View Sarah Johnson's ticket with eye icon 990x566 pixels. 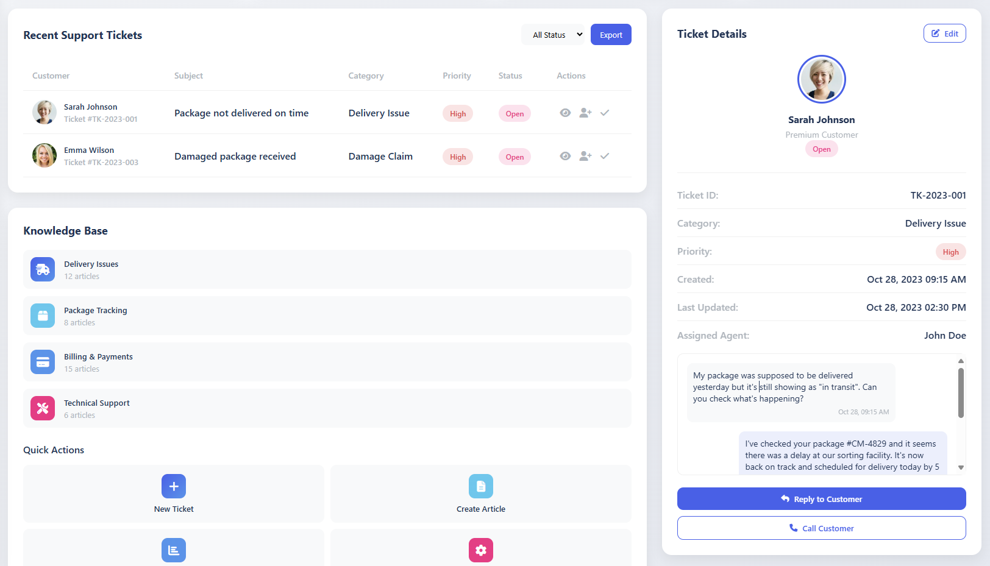pos(565,113)
